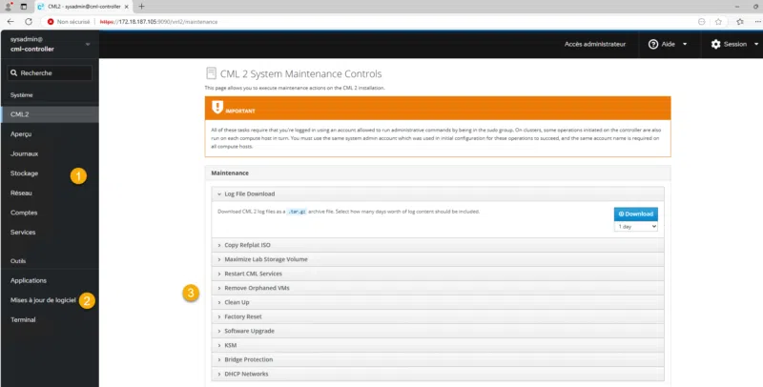Image resolution: width=763 pixels, height=387 pixels.
Task: Select Mises à jour de logiciel in sidebar
Action: click(x=43, y=300)
